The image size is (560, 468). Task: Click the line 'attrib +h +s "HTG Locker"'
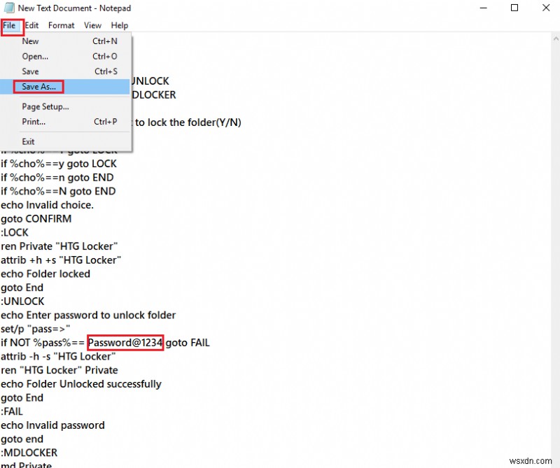[x=61, y=260]
